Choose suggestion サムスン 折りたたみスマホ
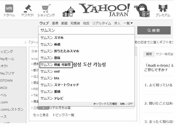This screenshot has height=125, width=176. 86,51
